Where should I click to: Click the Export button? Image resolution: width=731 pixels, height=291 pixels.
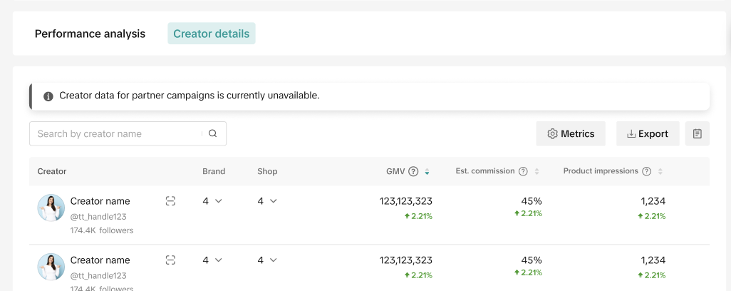click(x=648, y=133)
